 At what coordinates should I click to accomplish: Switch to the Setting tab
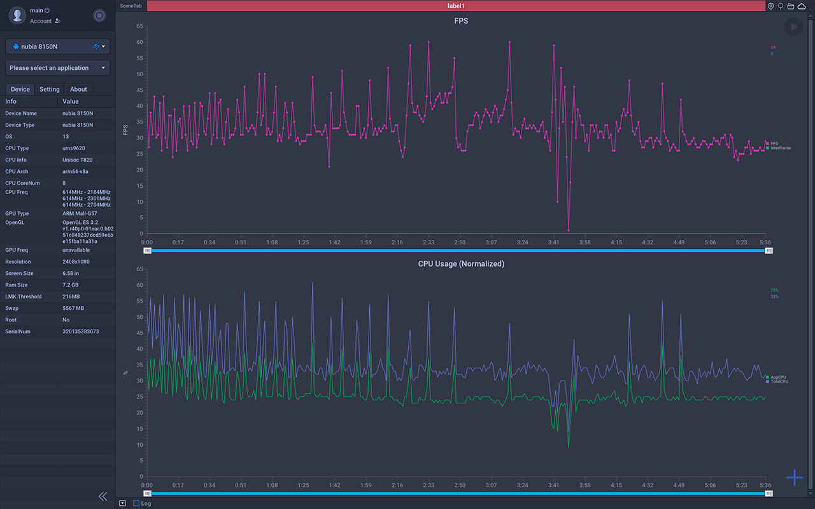(x=49, y=89)
